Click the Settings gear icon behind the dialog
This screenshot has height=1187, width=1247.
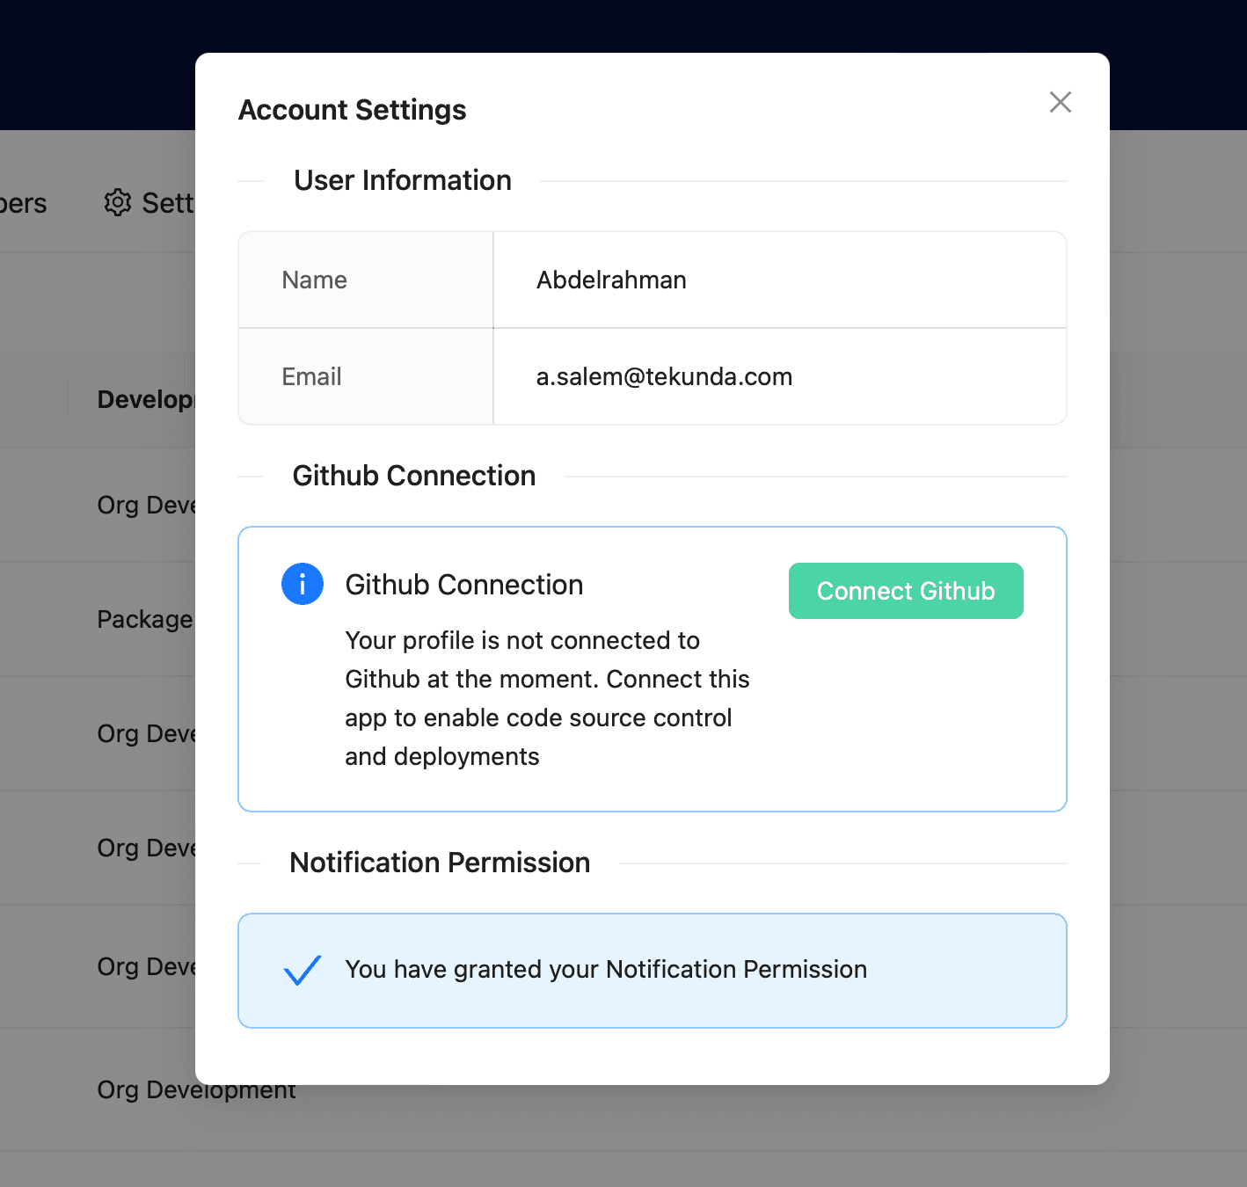click(117, 202)
